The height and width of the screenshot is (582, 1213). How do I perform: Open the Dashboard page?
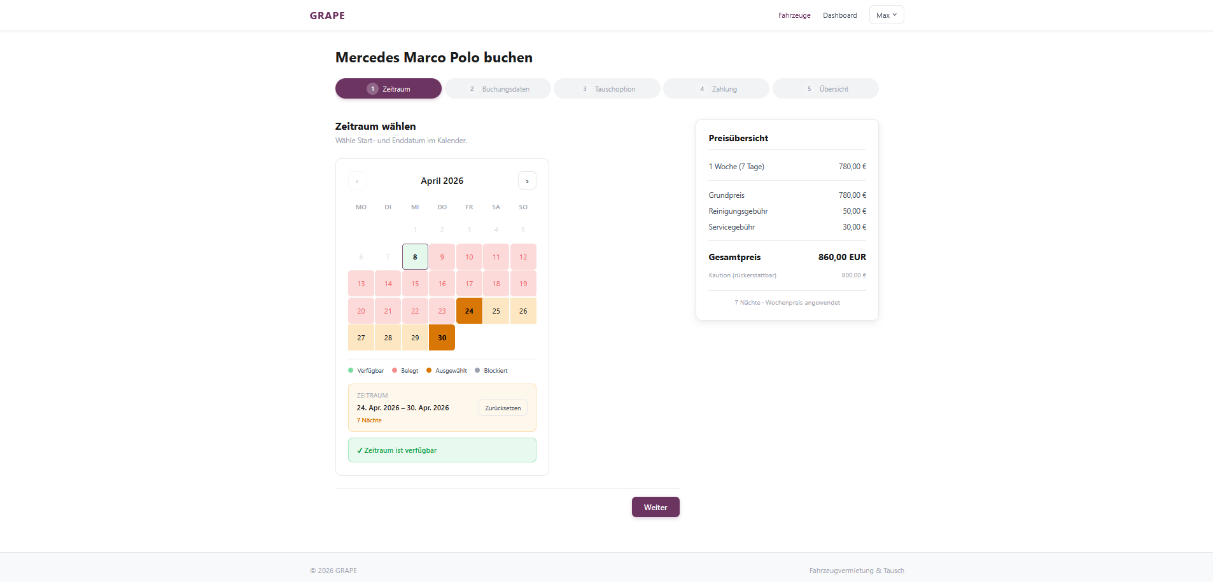click(x=839, y=15)
